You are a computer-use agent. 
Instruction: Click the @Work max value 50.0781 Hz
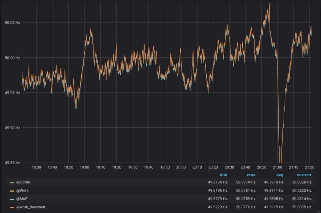(x=245, y=190)
